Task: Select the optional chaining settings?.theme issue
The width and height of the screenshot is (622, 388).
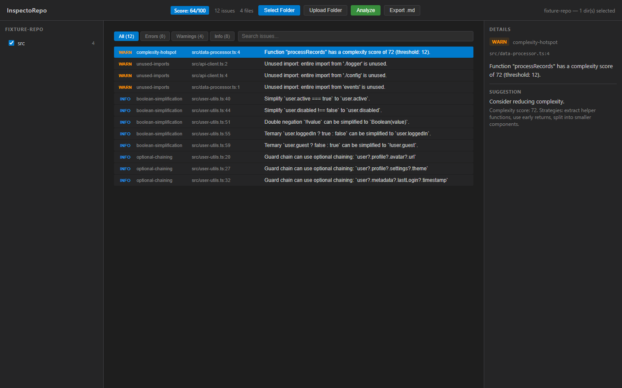Action: (x=294, y=169)
